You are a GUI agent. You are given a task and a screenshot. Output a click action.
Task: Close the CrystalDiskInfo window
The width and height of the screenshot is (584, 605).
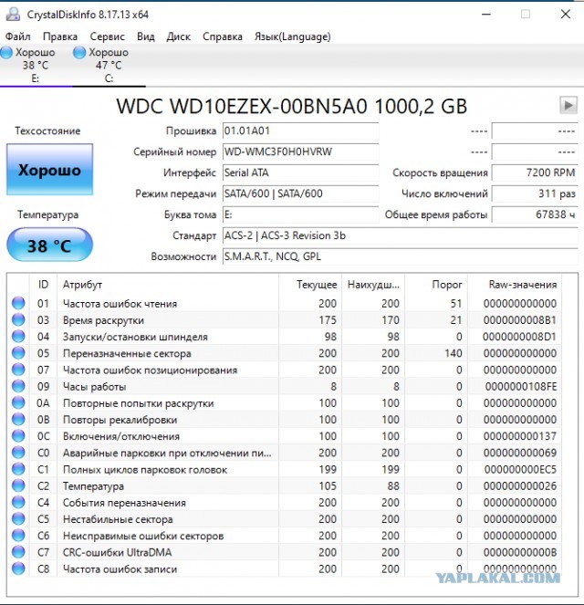(566, 15)
